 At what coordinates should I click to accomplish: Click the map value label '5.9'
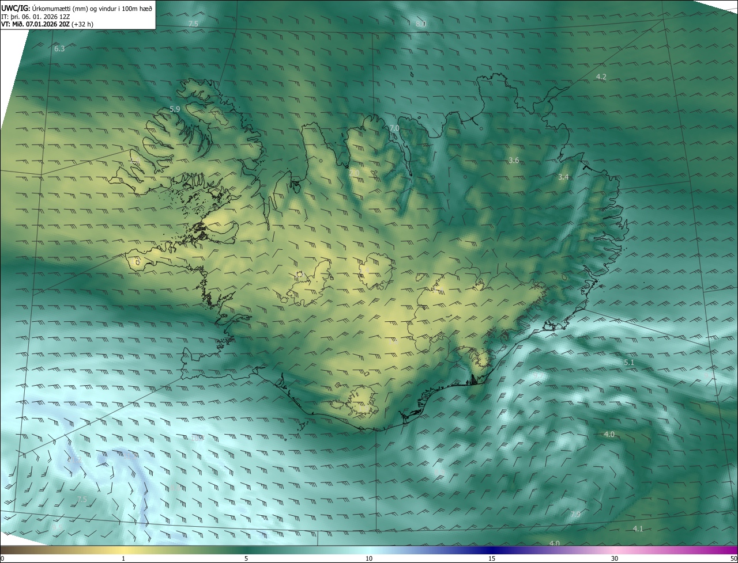175,109
